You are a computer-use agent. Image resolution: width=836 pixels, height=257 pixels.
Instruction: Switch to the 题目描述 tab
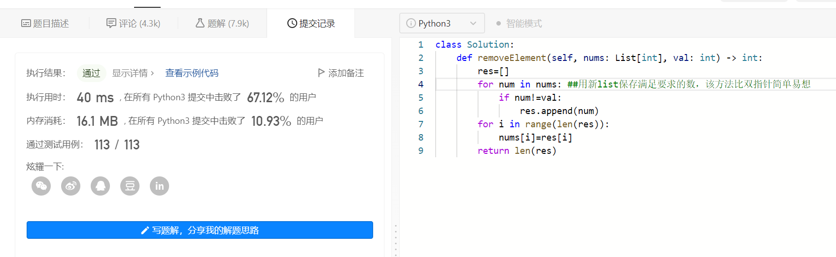pos(45,23)
